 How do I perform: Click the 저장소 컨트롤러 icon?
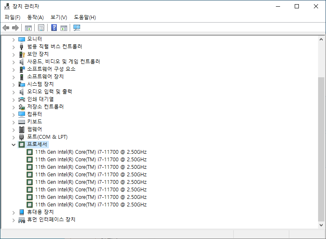22,107
